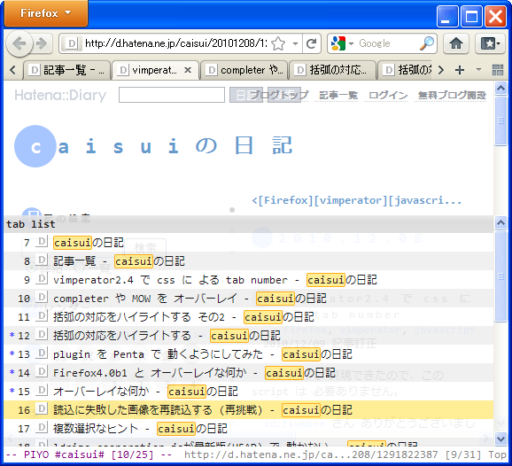Screen dimensions: 512x466
Task: Switch to the completer や... tab
Action: tap(244, 70)
